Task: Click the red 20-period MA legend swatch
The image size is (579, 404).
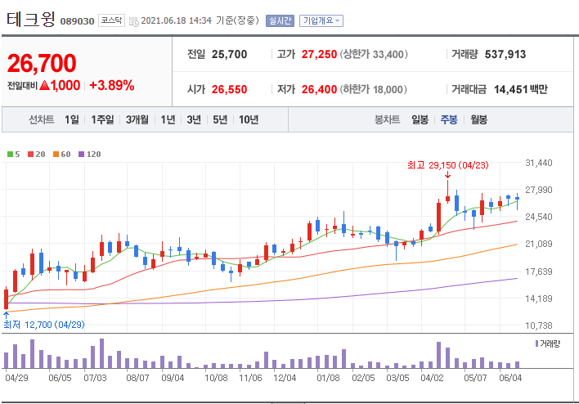Action: point(30,155)
